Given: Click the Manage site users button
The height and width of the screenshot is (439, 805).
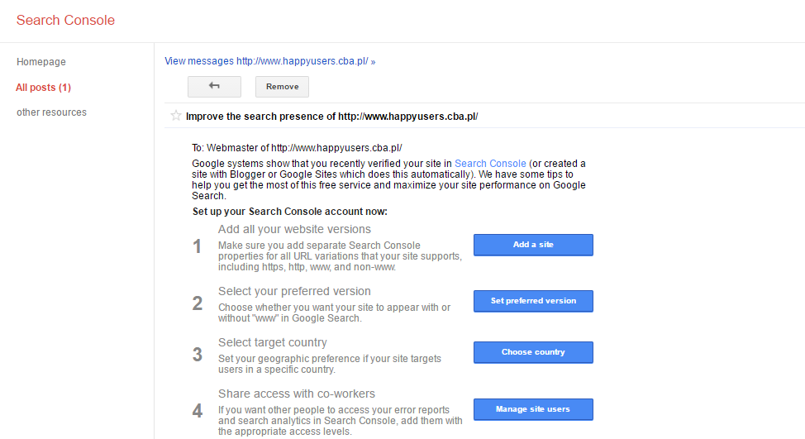Looking at the screenshot, I should [x=533, y=409].
